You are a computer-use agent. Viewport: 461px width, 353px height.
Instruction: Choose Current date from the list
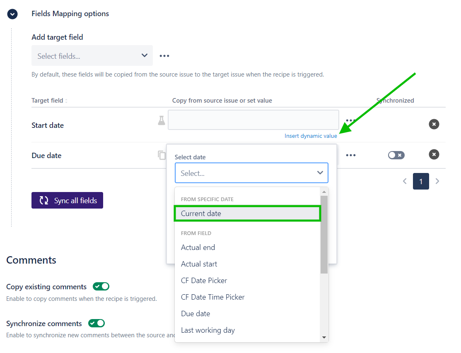(247, 214)
